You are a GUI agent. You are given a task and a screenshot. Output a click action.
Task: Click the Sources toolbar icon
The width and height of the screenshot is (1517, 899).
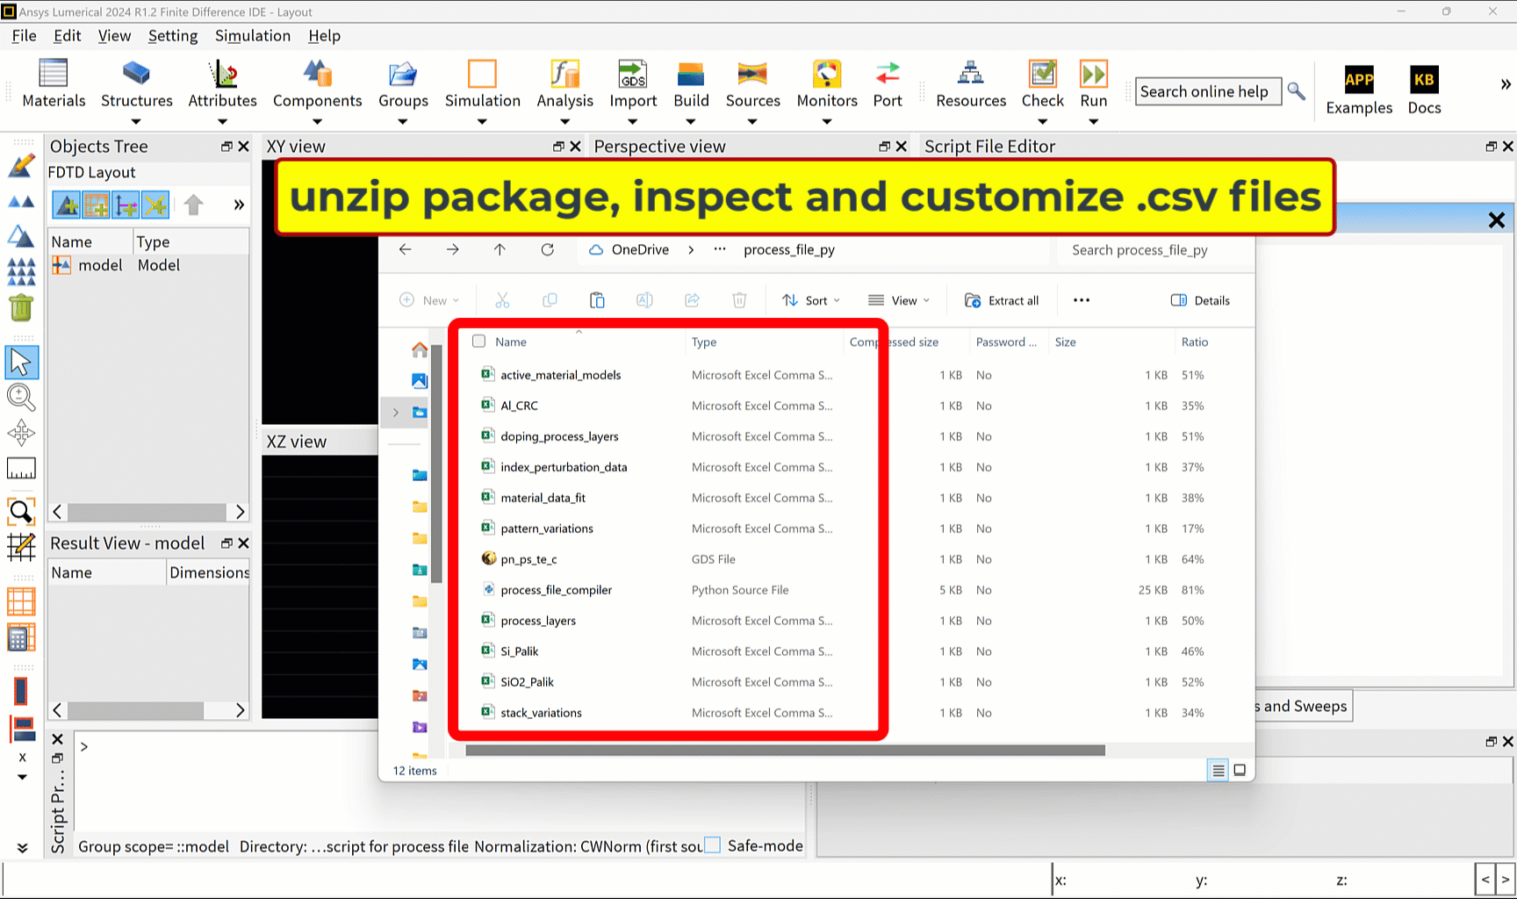pyautogui.click(x=752, y=74)
